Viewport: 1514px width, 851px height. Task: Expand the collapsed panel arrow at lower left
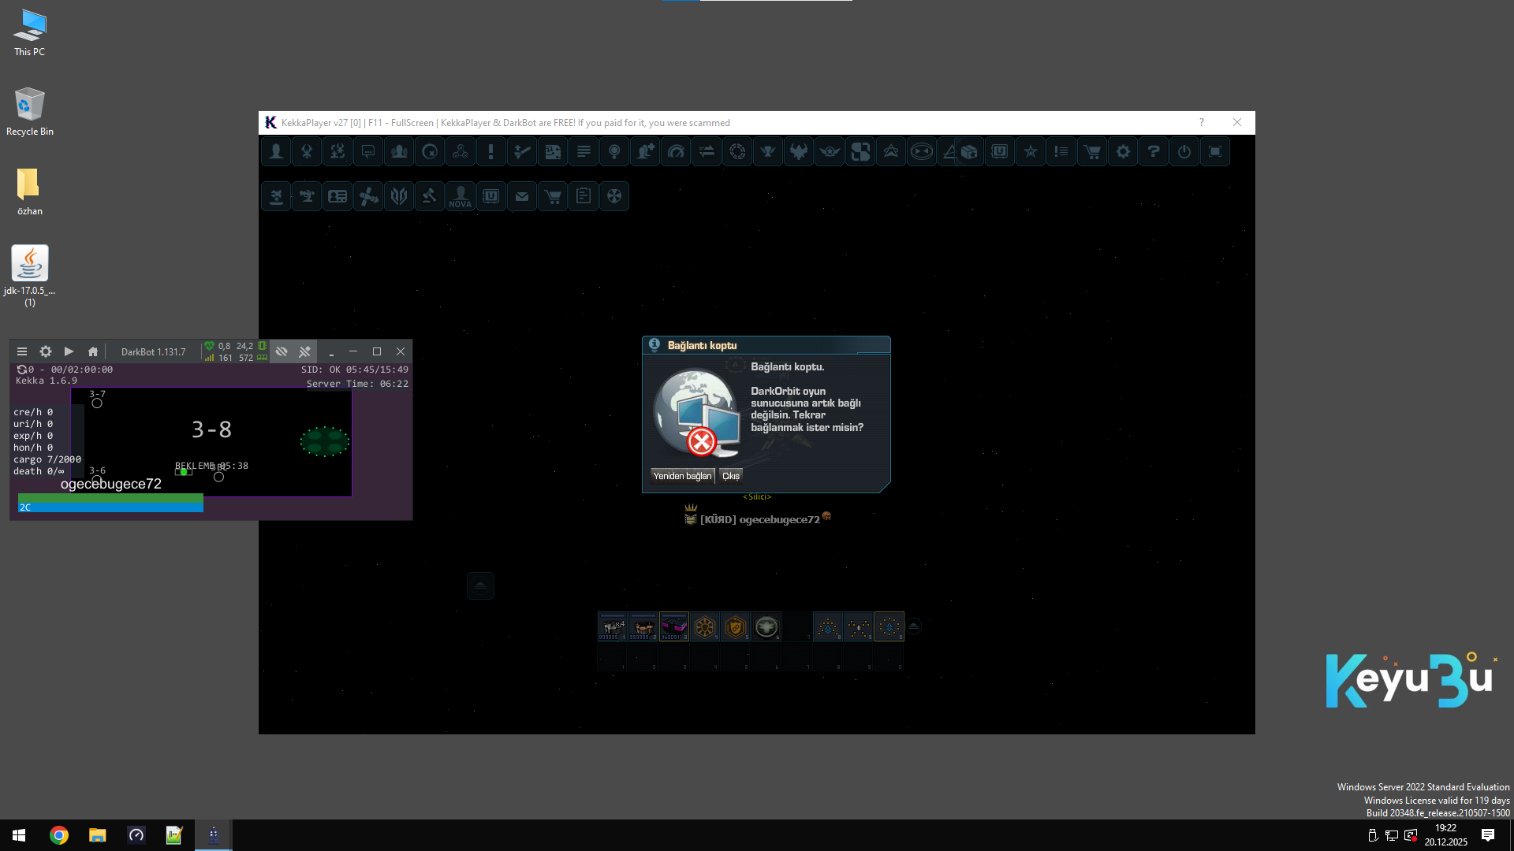tap(480, 585)
